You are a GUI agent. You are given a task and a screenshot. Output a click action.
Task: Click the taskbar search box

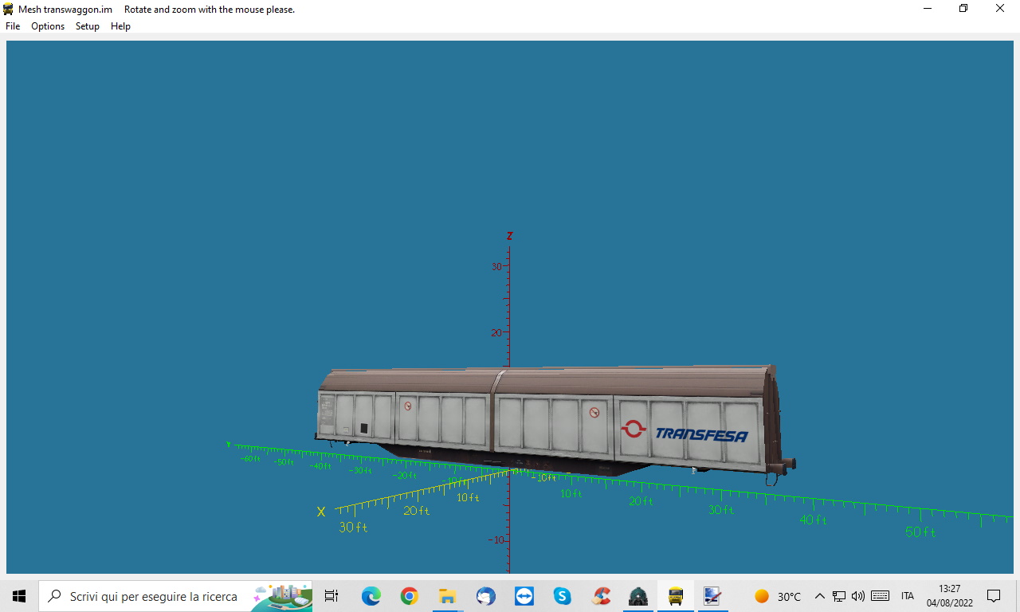(x=175, y=596)
